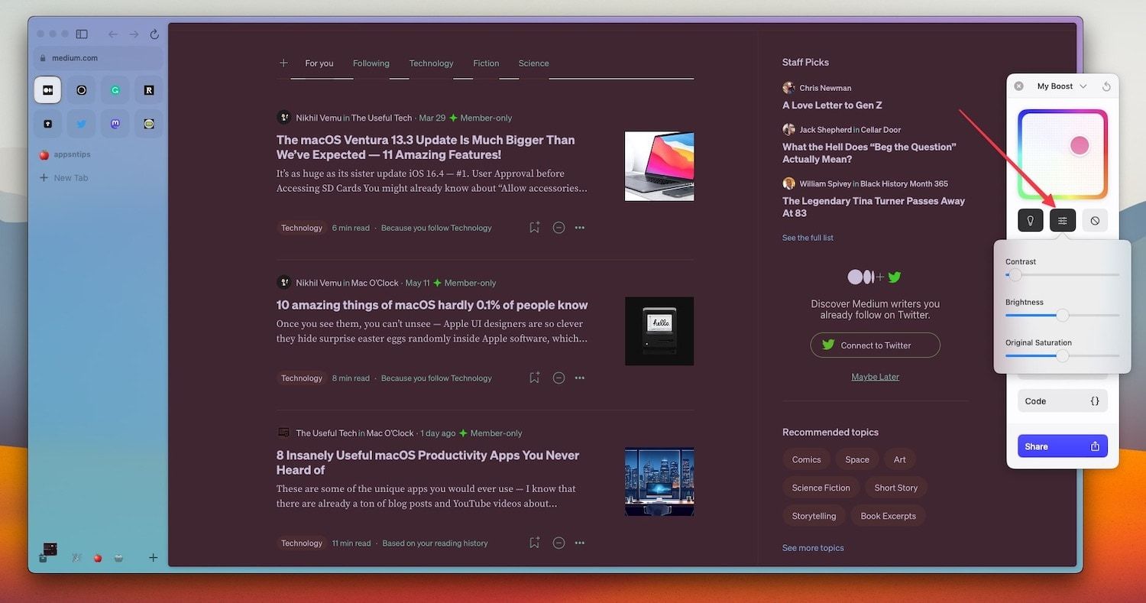
Task: Reload the medium.com page
Action: [154, 34]
